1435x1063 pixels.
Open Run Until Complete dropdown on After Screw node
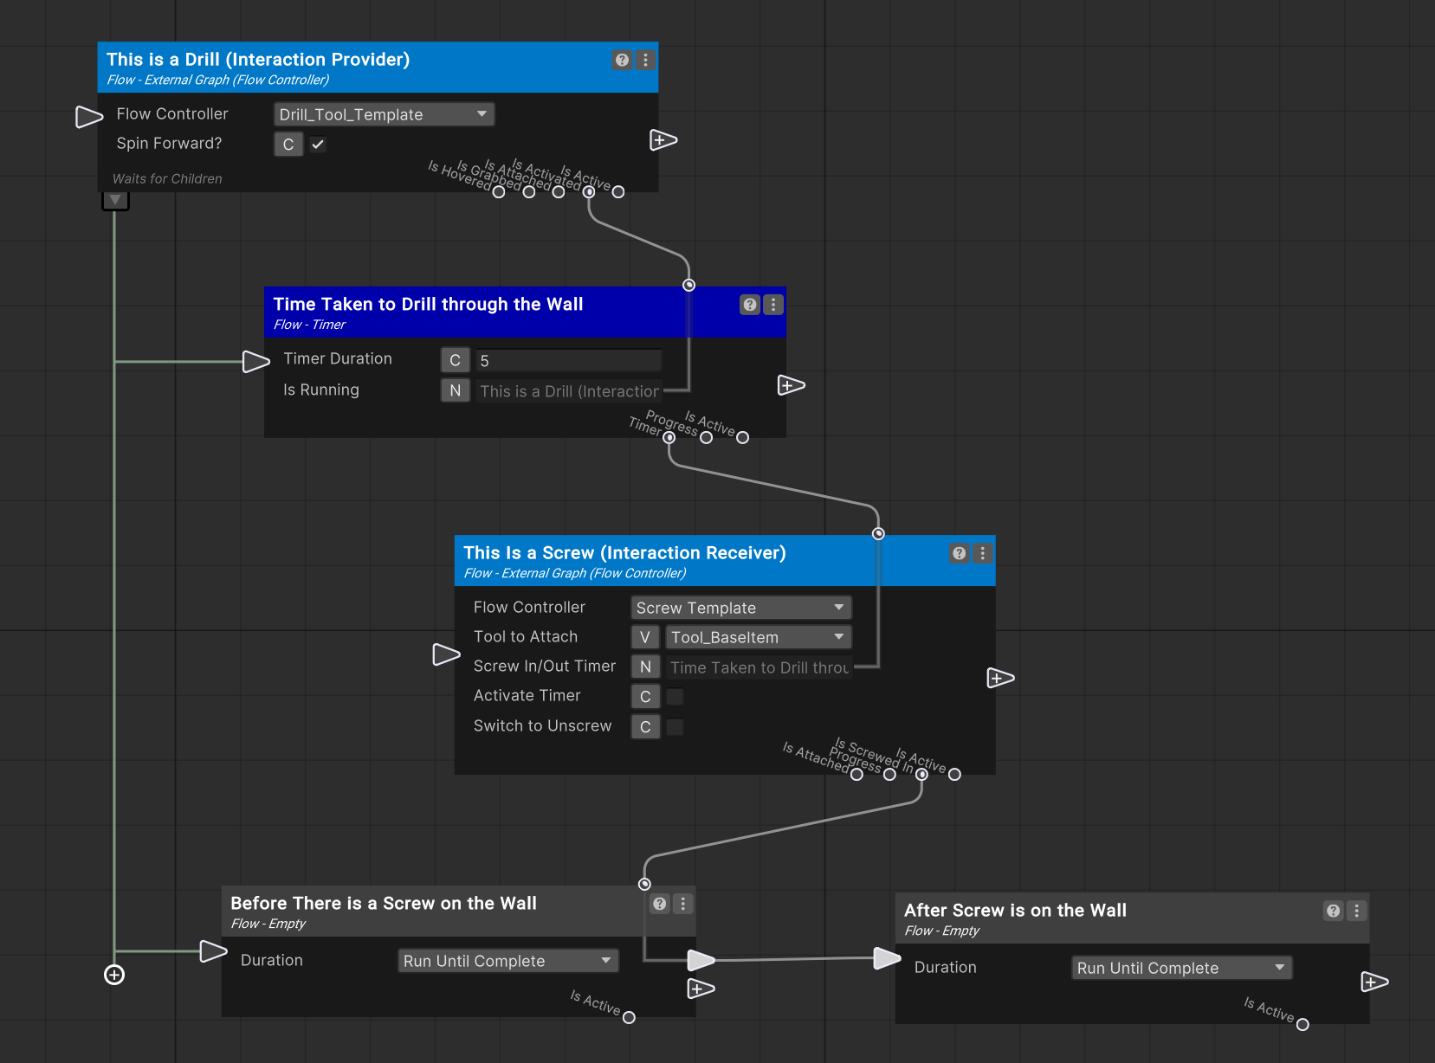click(1180, 967)
